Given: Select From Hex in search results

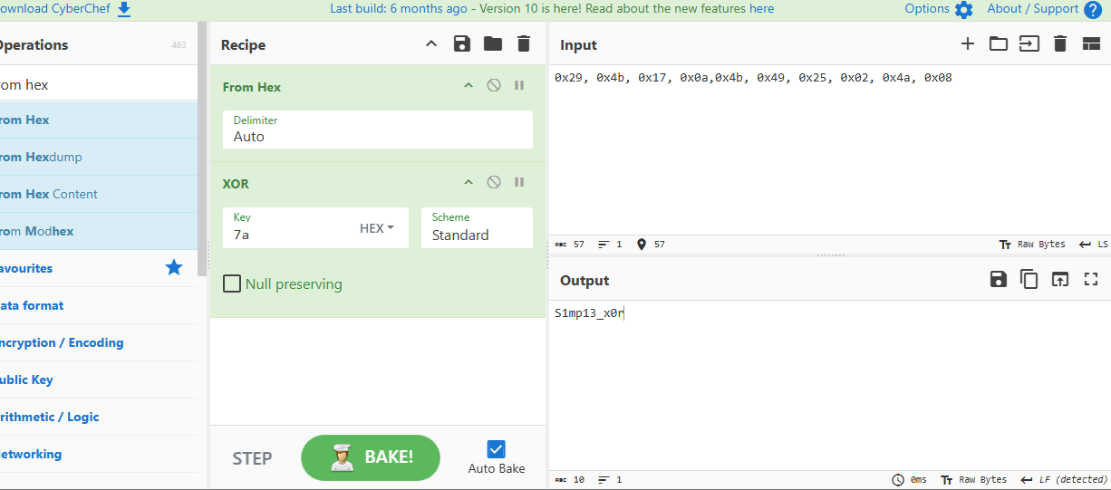Looking at the screenshot, I should coord(99,120).
